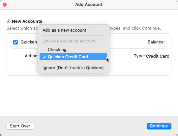Click the greyed Link to an existing account header
Viewport: 178px width, 136px height.
click(x=69, y=41)
